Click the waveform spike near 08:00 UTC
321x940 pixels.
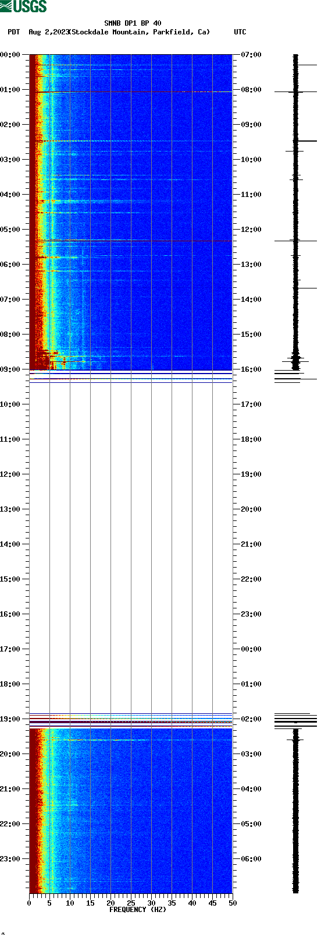295,91
